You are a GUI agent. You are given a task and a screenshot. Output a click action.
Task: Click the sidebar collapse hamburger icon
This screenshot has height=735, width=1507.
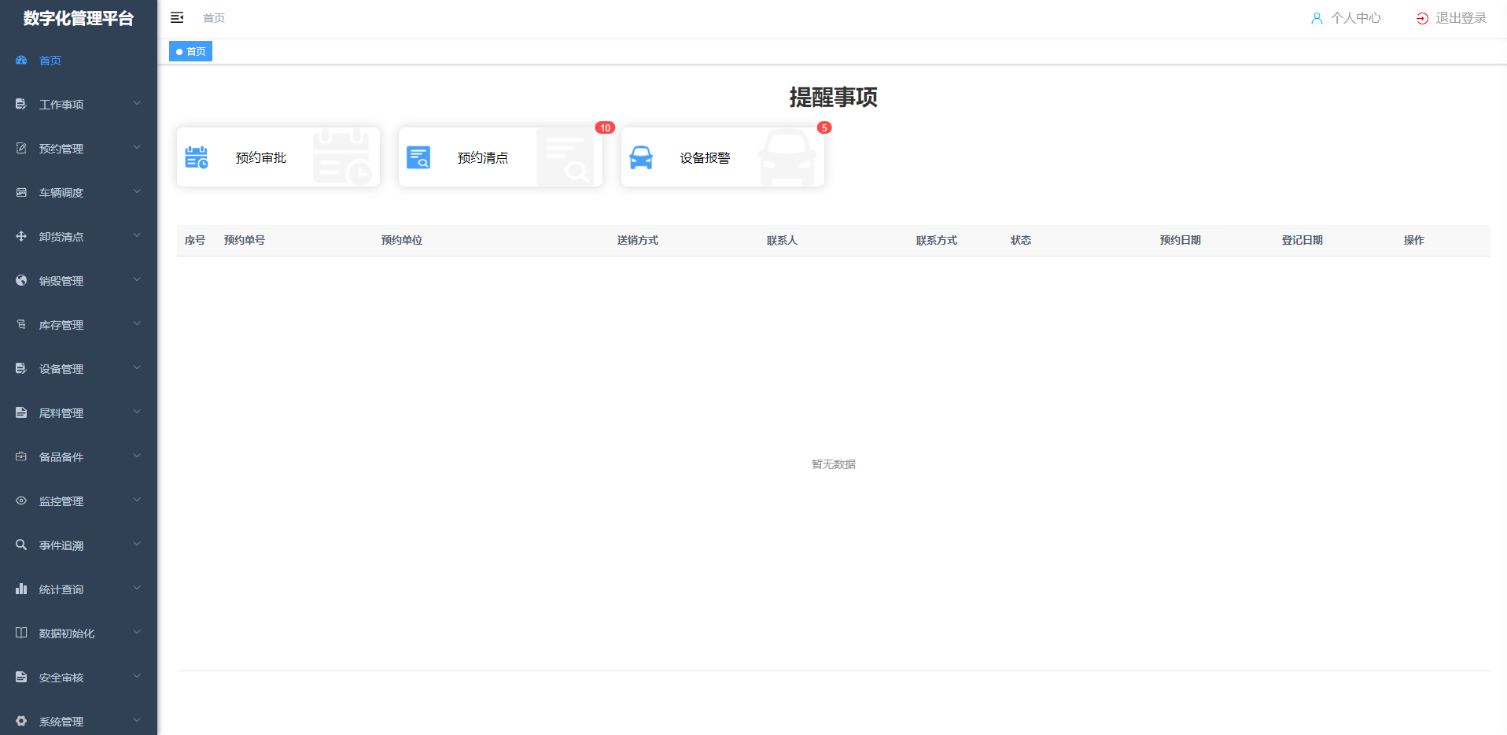[177, 17]
